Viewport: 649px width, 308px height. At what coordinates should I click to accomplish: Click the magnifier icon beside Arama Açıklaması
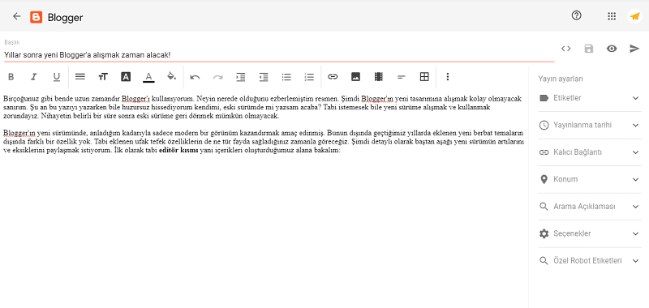(x=544, y=207)
